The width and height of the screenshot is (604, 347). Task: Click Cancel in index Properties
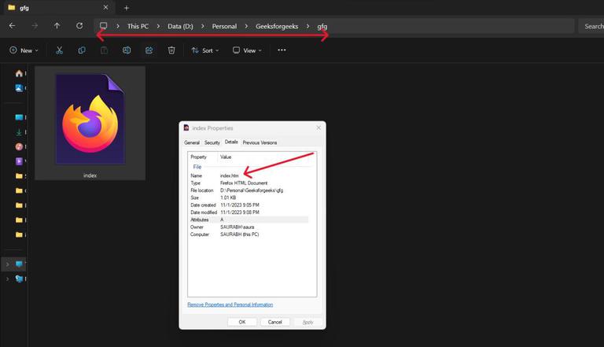[275, 322]
